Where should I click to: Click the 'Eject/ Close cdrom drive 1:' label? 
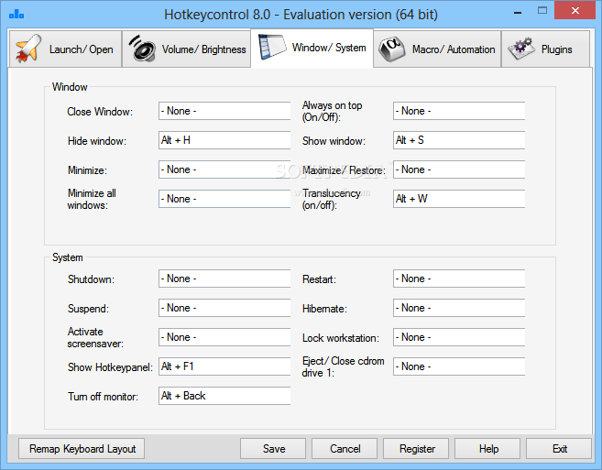coord(343,366)
